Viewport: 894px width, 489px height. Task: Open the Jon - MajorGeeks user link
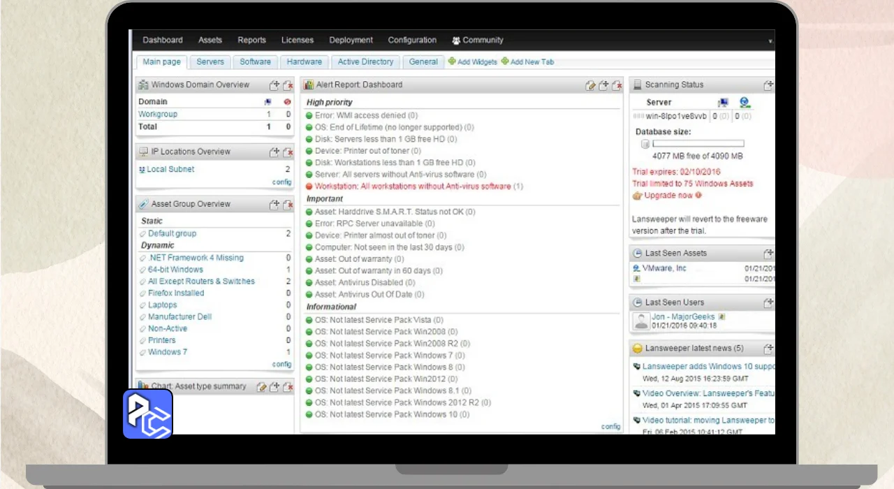pyautogui.click(x=684, y=316)
